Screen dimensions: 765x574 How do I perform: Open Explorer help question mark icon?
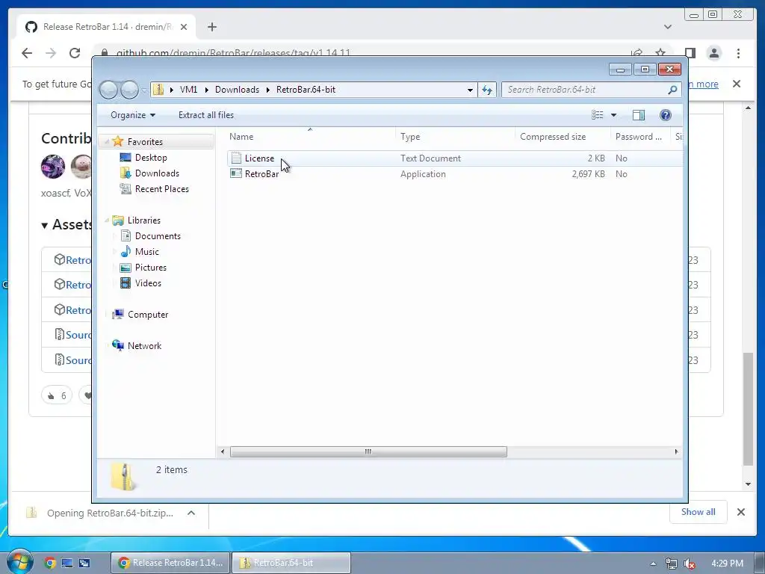pyautogui.click(x=666, y=115)
